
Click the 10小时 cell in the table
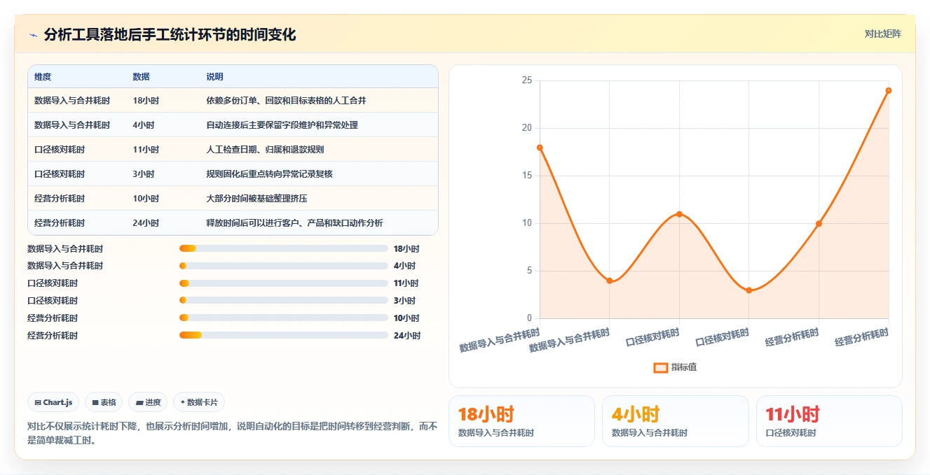146,199
